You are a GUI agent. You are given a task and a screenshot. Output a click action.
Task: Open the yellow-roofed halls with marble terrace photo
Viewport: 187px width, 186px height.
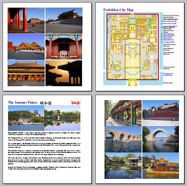[x=26, y=47]
